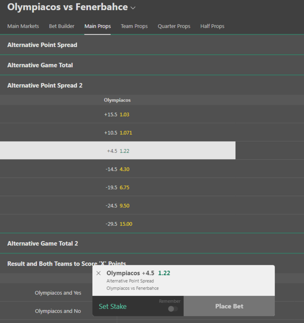Select the Main Props tab
This screenshot has height=323, width=304.
pyautogui.click(x=97, y=26)
